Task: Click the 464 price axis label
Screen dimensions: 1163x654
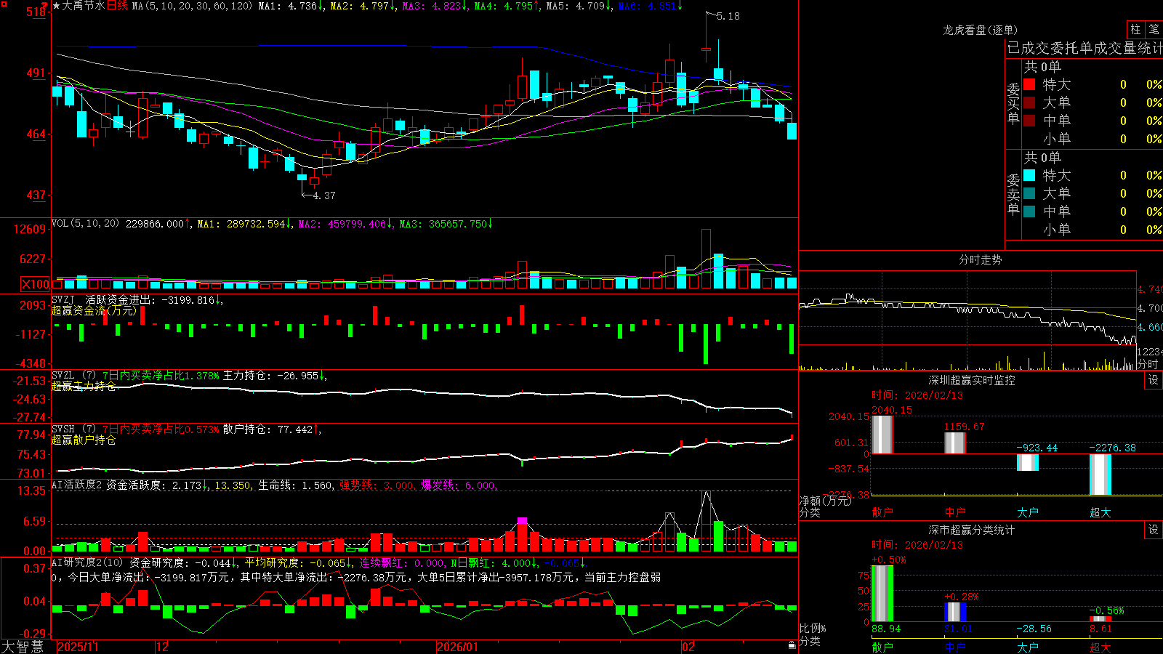Action: pyautogui.click(x=36, y=134)
